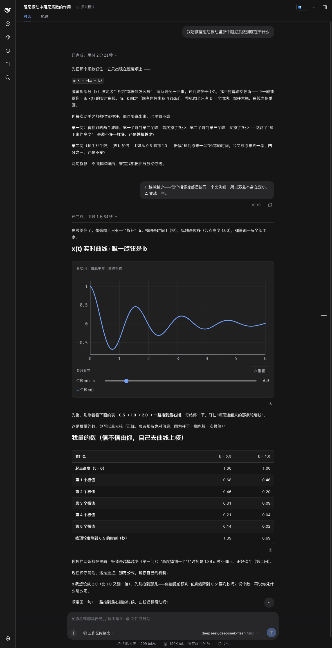The height and width of the screenshot is (648, 332).
Task: Toggle the right side panel icon
Action: coord(325,7)
